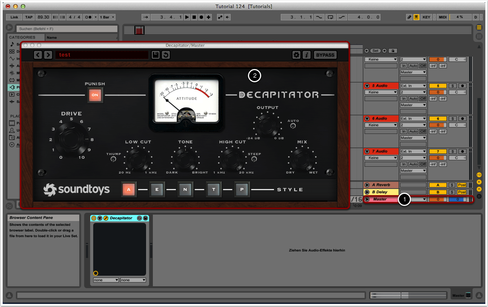Viewport: 488px width, 307px height.
Task: Click the plugin info 'i' icon
Action: 306,55
